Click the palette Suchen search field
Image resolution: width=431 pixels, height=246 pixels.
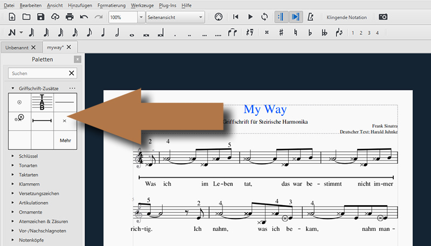tap(38, 73)
